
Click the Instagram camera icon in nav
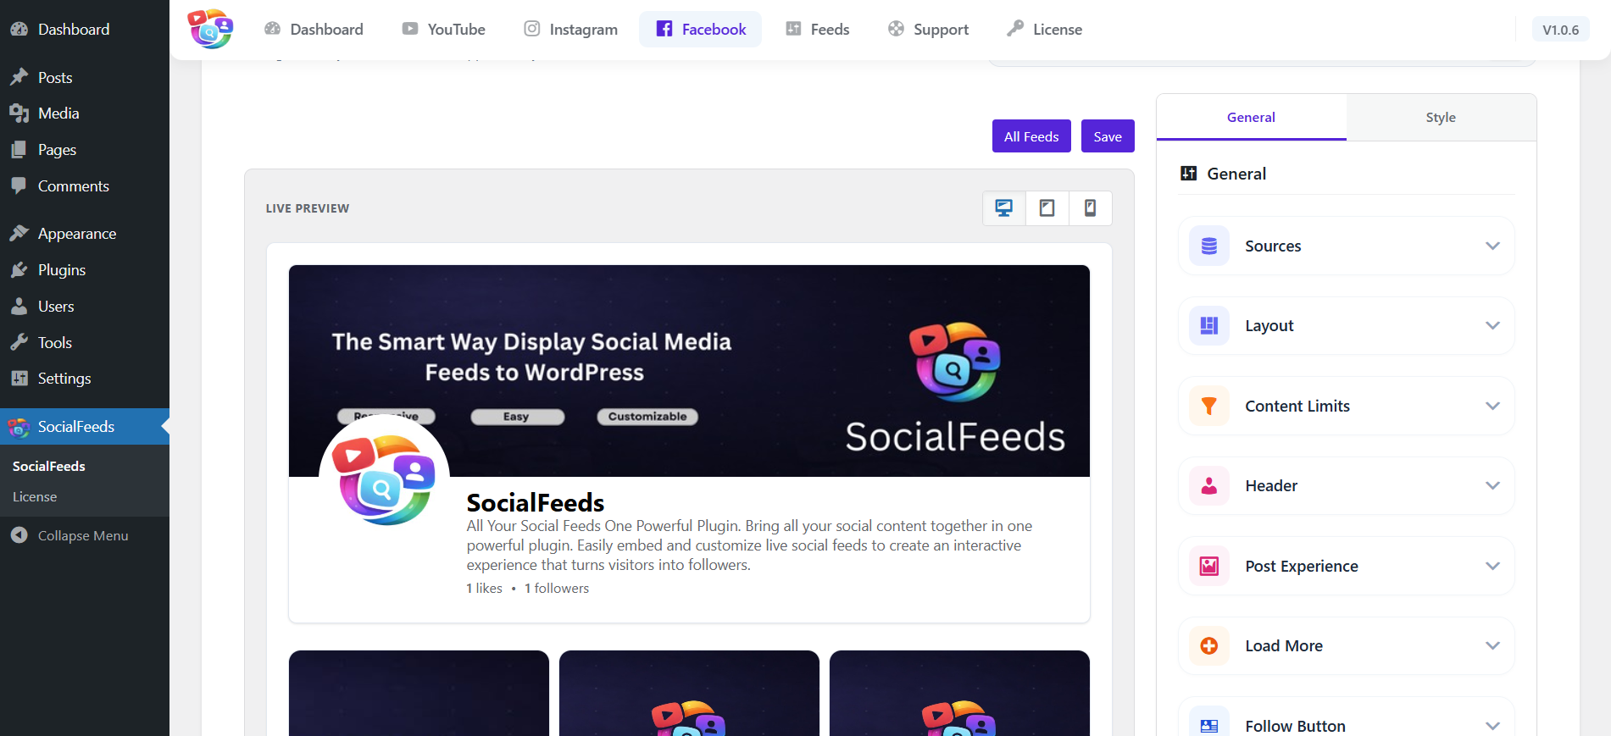coord(532,29)
